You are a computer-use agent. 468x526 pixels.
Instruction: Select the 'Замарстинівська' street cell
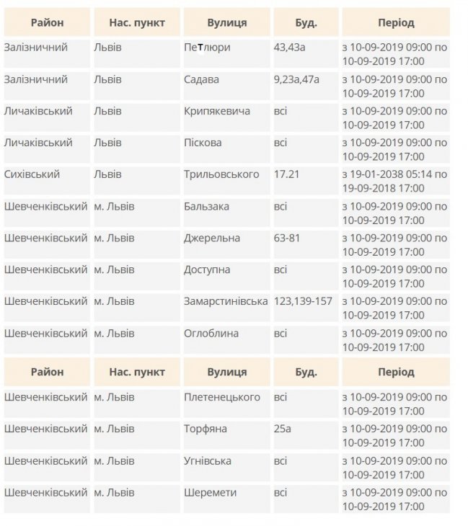coord(226,301)
